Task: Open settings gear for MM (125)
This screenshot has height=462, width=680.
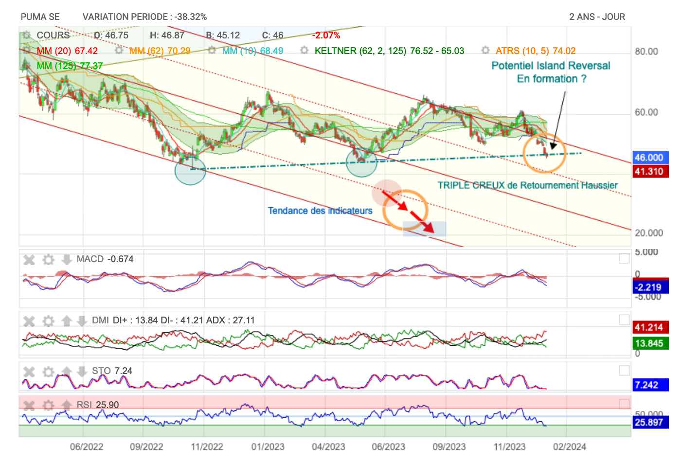Action: tap(26, 65)
